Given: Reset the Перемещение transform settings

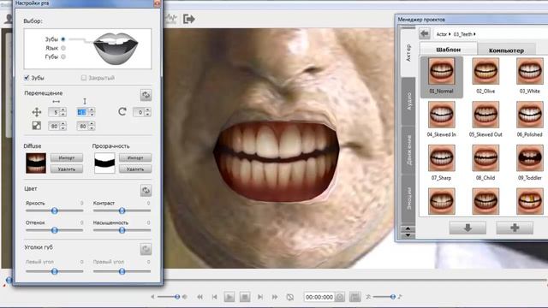Looking at the screenshot, I should click(146, 95).
